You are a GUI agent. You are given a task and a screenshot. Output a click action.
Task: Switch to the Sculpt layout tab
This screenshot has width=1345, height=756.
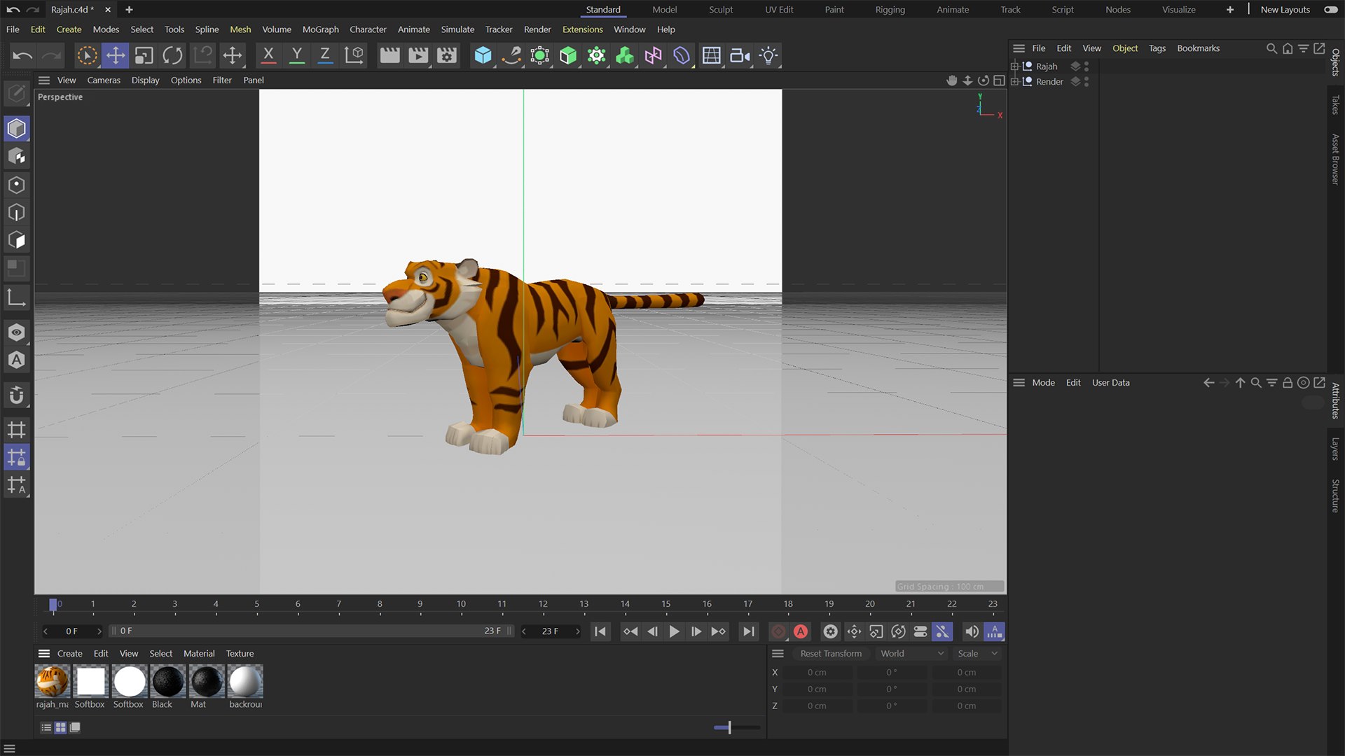click(x=720, y=10)
